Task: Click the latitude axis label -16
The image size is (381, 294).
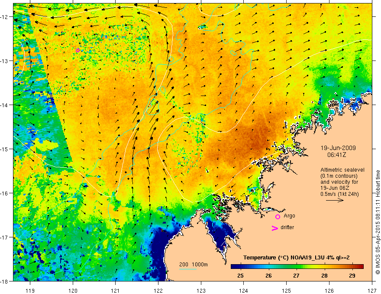Action: [4, 193]
